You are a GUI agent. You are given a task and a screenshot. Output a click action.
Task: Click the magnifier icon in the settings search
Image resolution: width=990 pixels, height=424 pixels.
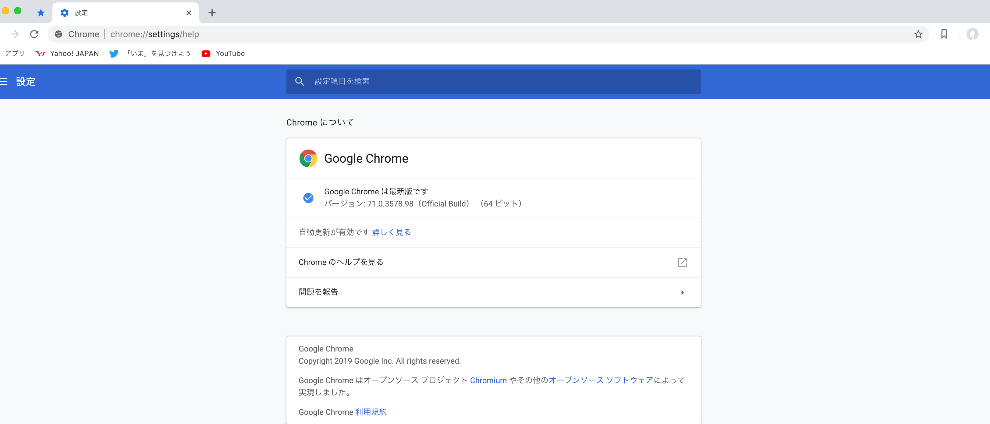click(300, 81)
